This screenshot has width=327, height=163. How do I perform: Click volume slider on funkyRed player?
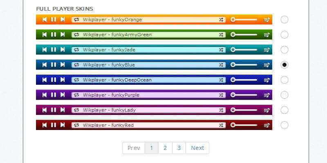point(244,125)
